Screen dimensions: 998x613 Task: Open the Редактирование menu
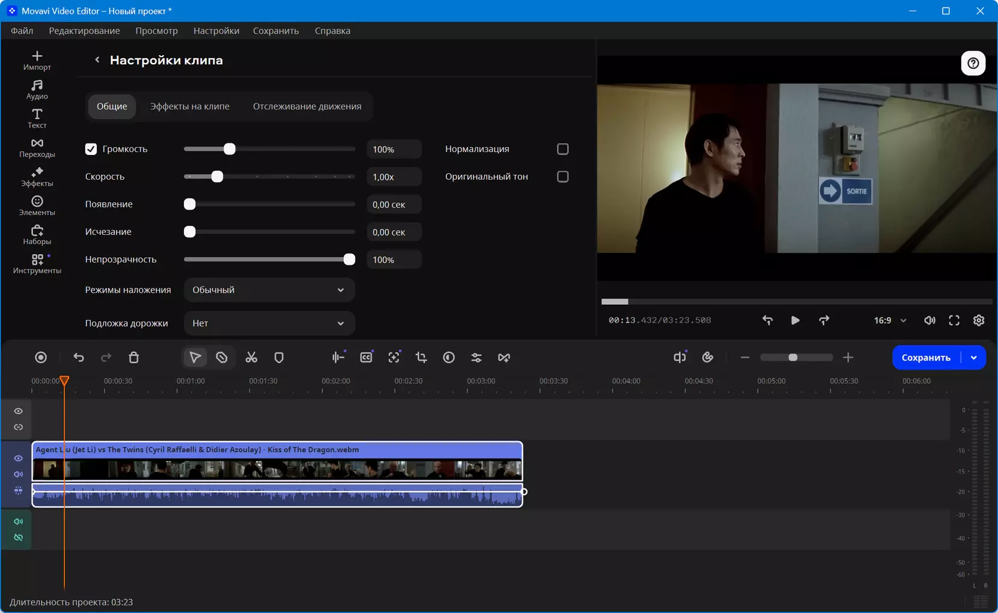pos(84,31)
